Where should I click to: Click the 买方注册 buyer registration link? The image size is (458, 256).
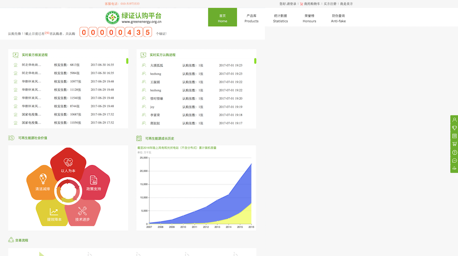point(330,4)
